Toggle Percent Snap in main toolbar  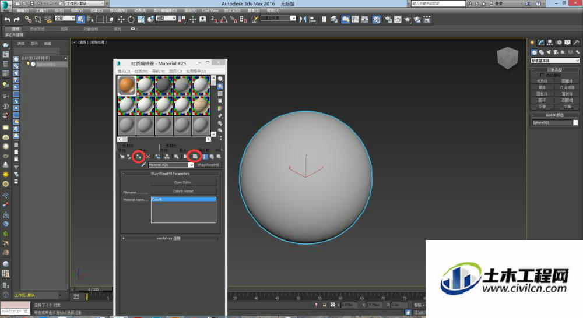point(234,19)
